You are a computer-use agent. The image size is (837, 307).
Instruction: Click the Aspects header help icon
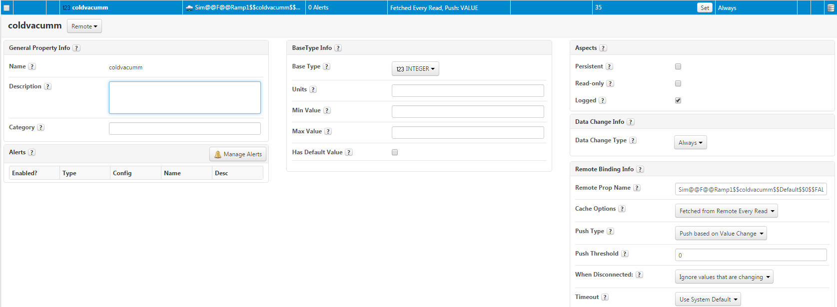pos(603,48)
